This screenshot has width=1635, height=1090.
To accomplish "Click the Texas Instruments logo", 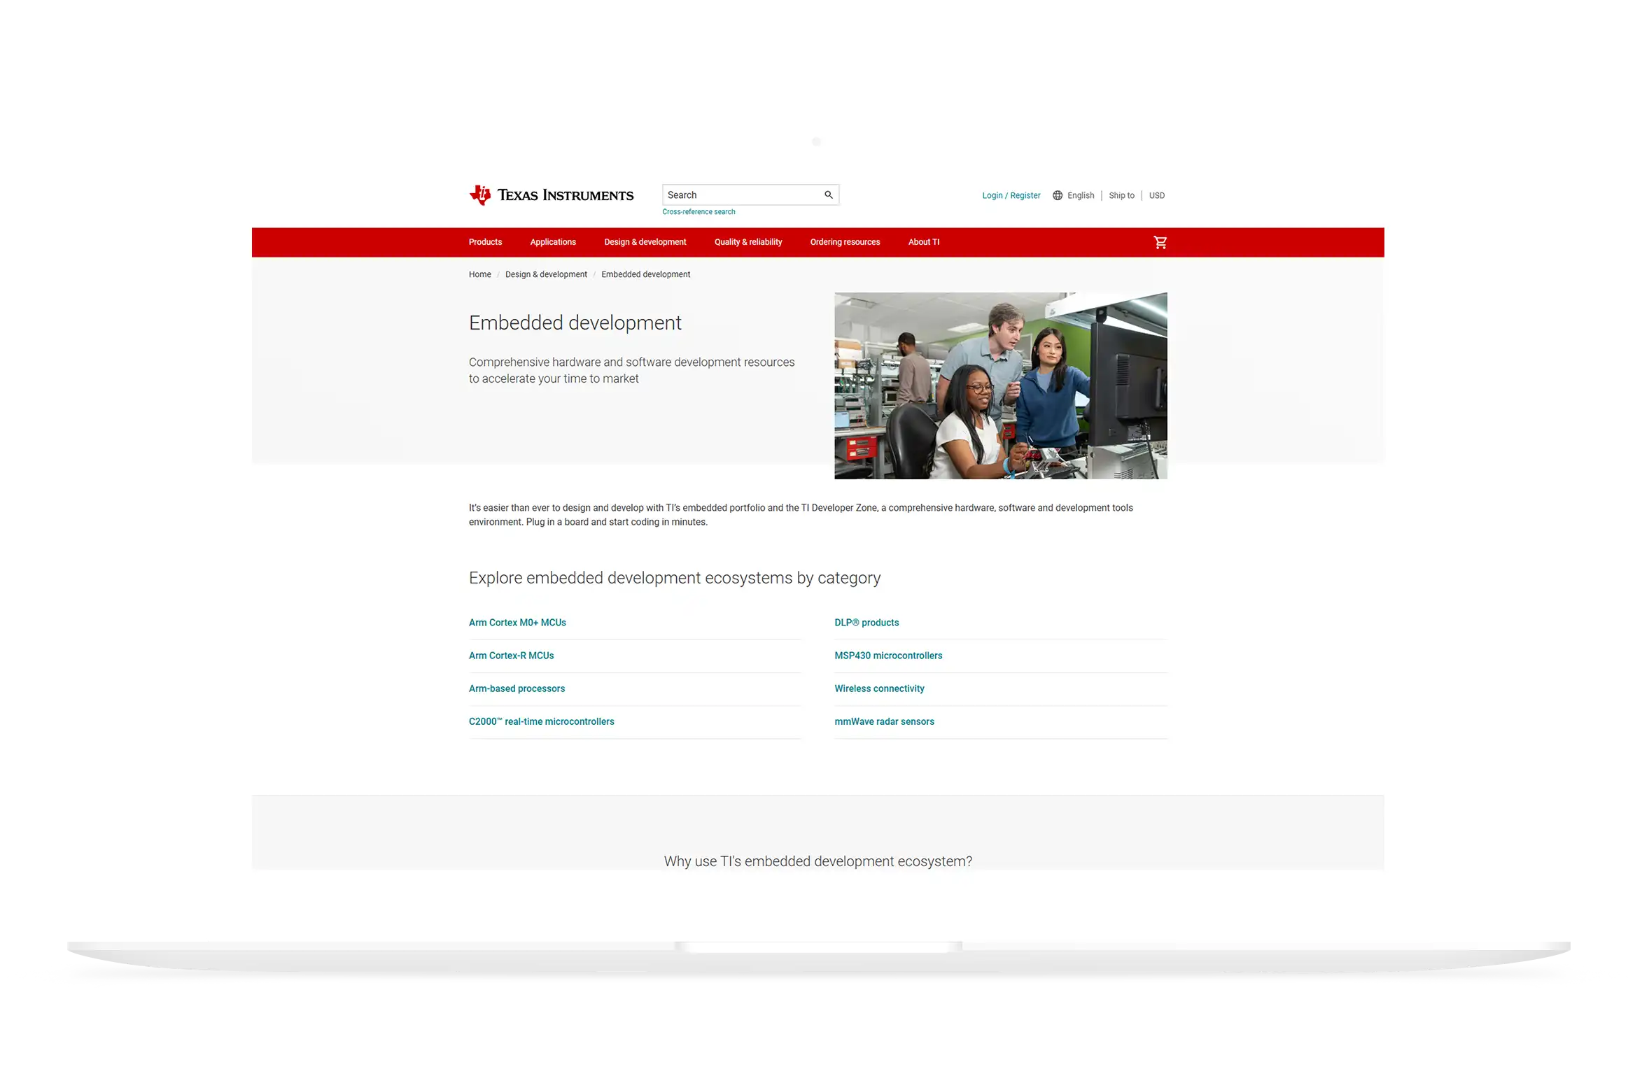I will pos(551,195).
